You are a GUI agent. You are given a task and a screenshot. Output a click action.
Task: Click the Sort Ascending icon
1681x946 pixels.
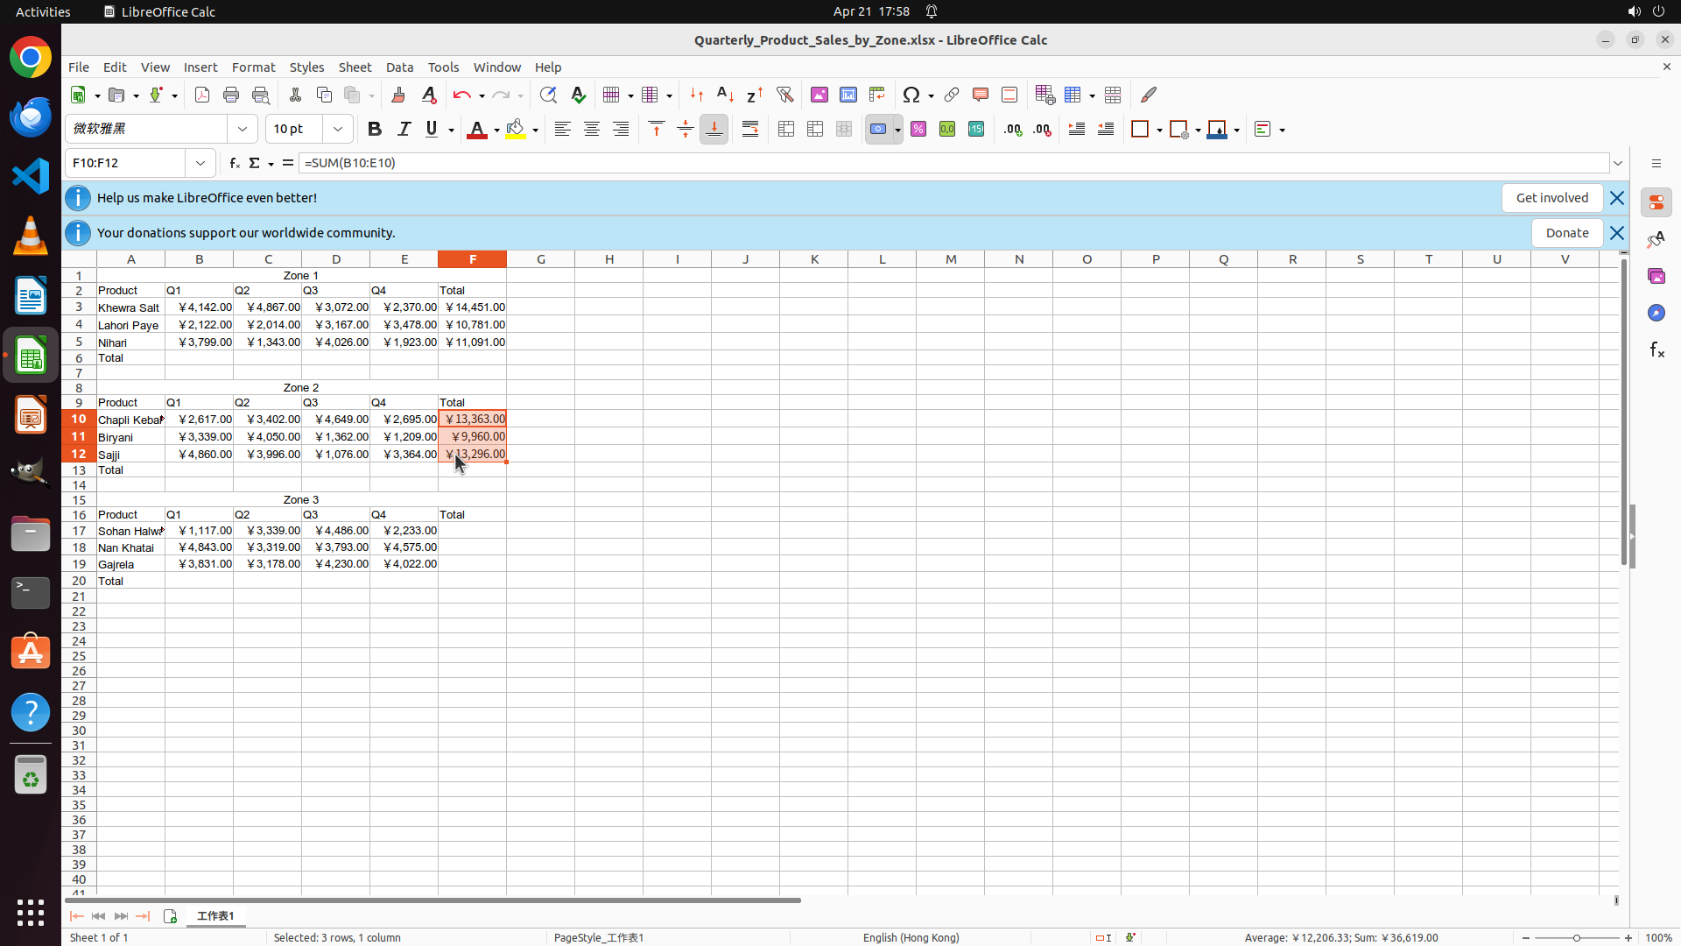point(725,95)
